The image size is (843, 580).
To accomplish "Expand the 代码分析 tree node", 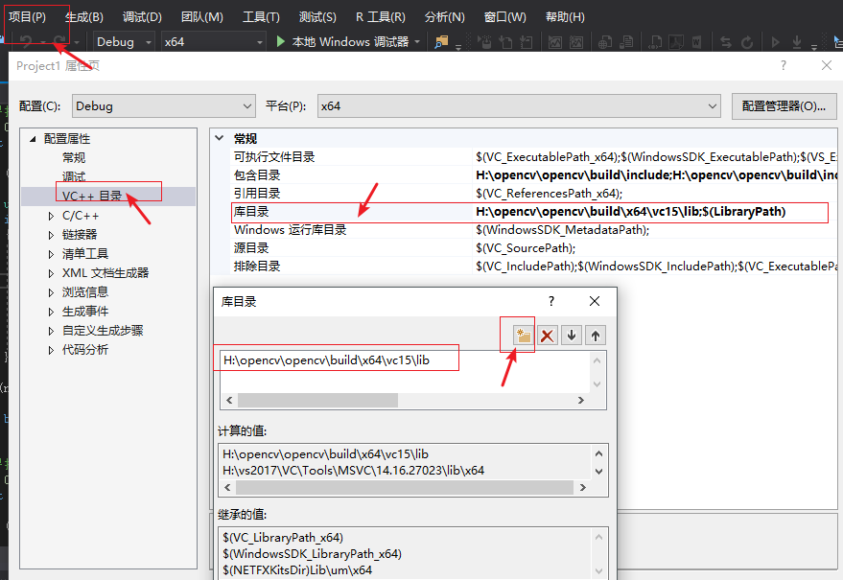I will pos(51,350).
